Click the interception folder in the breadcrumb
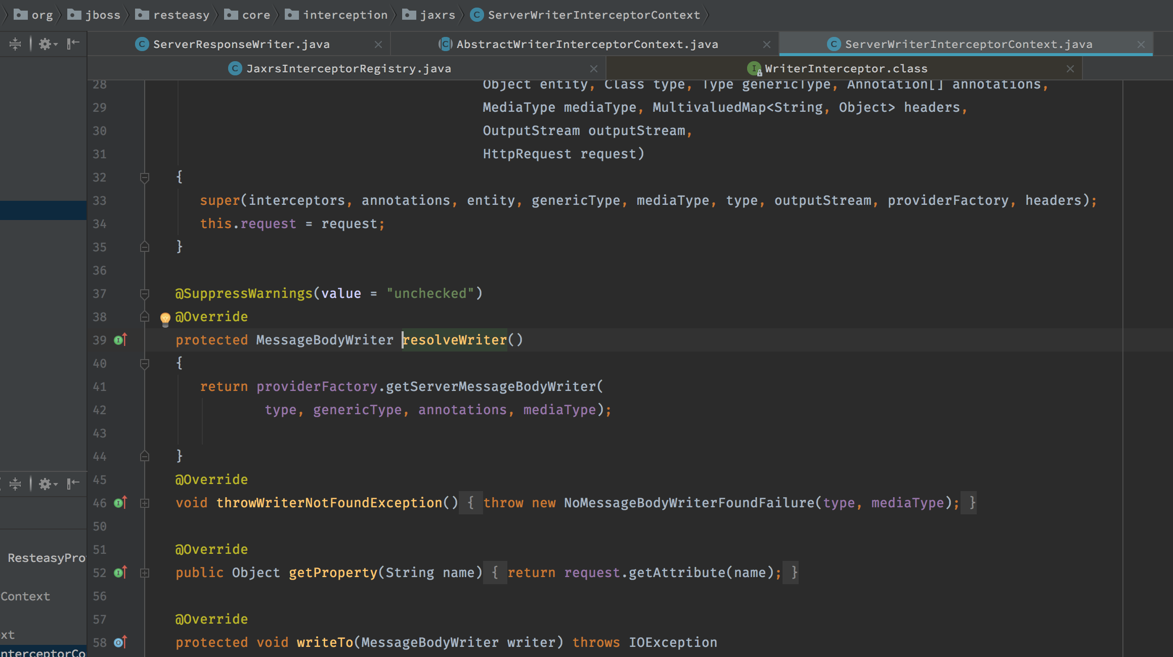Image resolution: width=1173 pixels, height=657 pixels. (x=344, y=15)
